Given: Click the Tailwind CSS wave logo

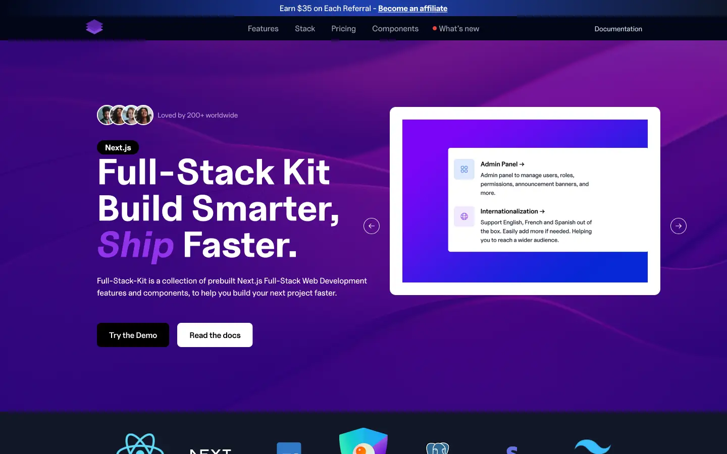Looking at the screenshot, I should [x=593, y=446].
